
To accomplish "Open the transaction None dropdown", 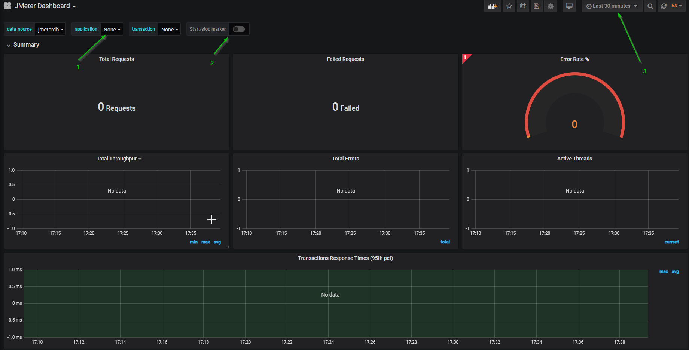I will click(x=170, y=29).
